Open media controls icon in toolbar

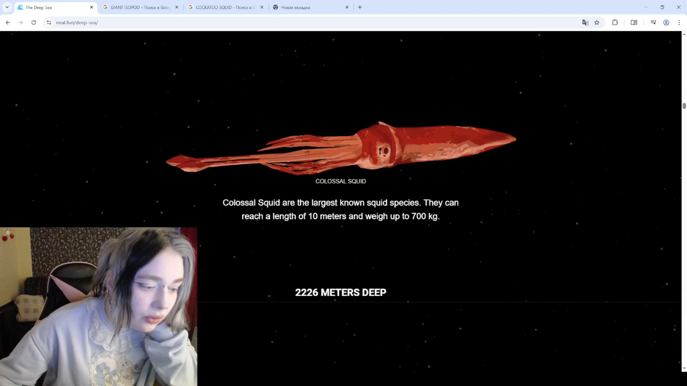point(653,23)
